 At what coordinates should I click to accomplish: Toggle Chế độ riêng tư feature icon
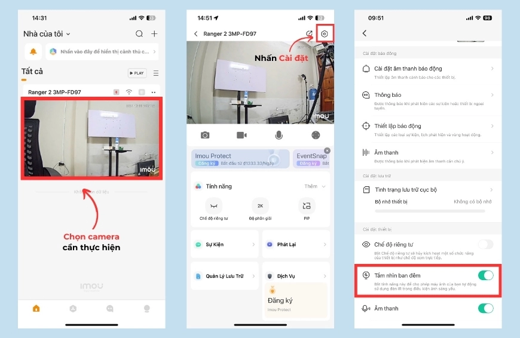click(213, 206)
